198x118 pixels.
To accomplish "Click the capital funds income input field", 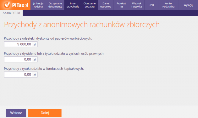I will [x=20, y=75].
